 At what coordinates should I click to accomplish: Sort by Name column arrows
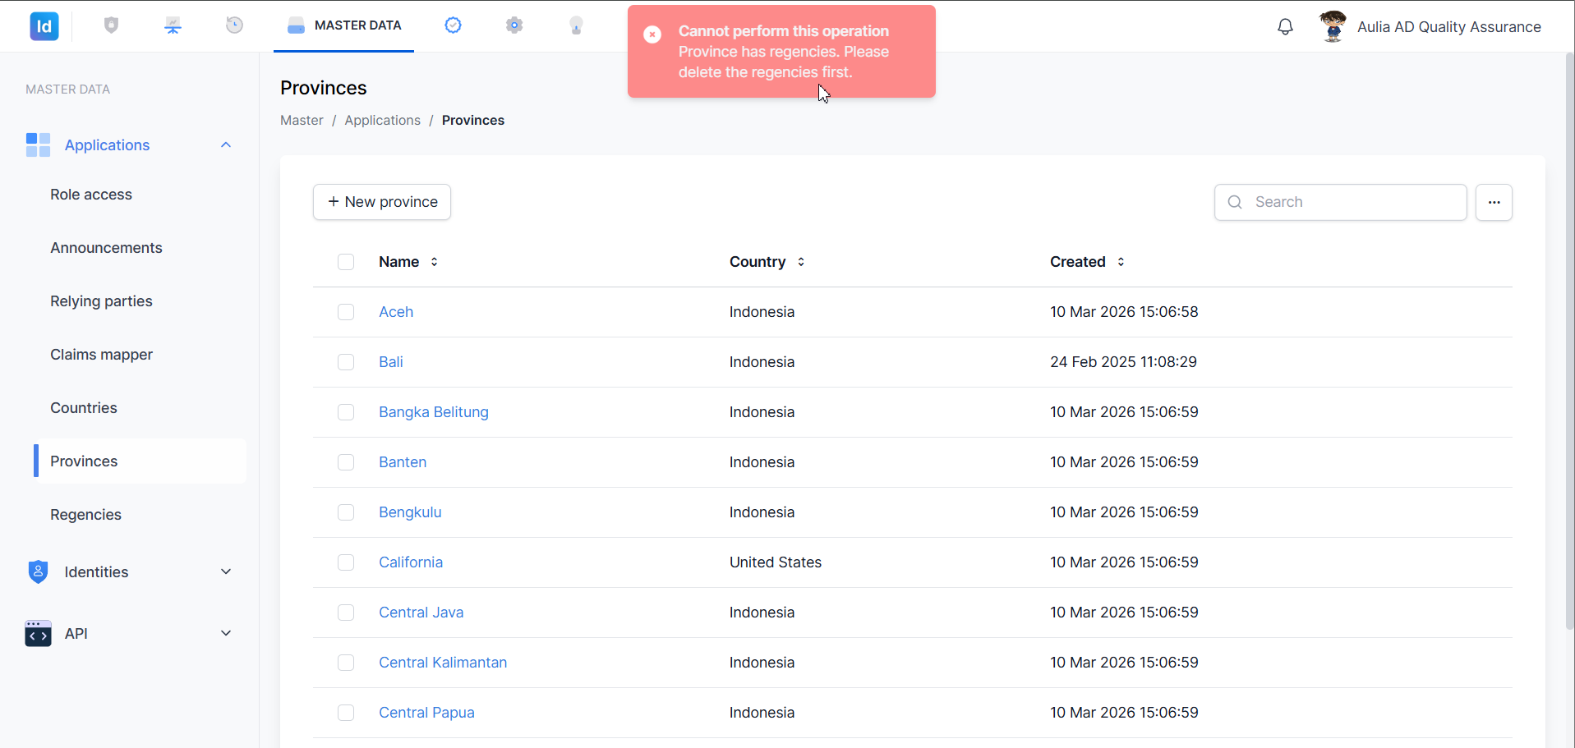[434, 262]
